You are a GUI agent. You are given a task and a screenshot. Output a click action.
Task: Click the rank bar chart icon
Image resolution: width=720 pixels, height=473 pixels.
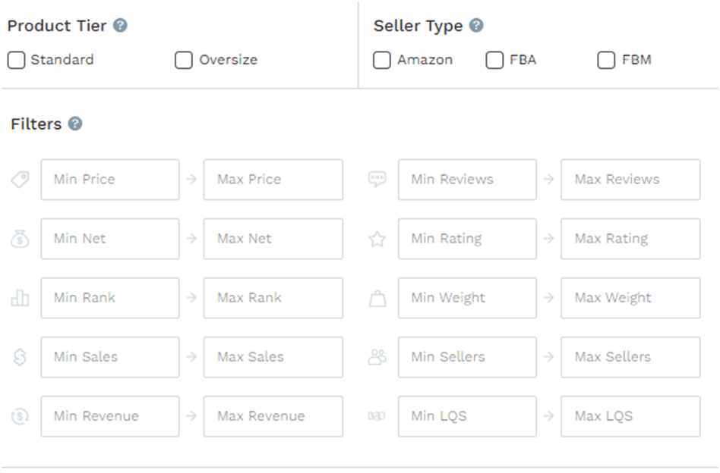click(x=20, y=298)
